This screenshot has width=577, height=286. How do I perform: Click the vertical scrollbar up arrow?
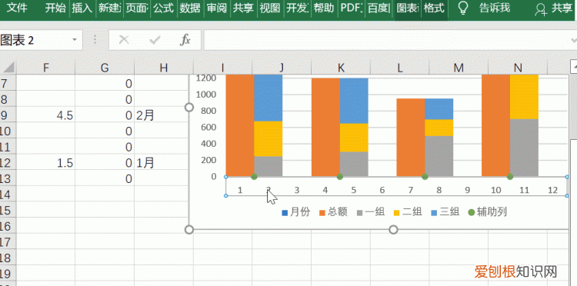pos(574,66)
